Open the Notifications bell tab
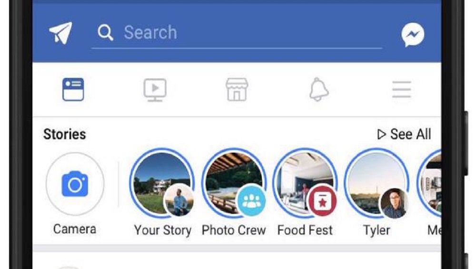476x269 pixels. [319, 90]
